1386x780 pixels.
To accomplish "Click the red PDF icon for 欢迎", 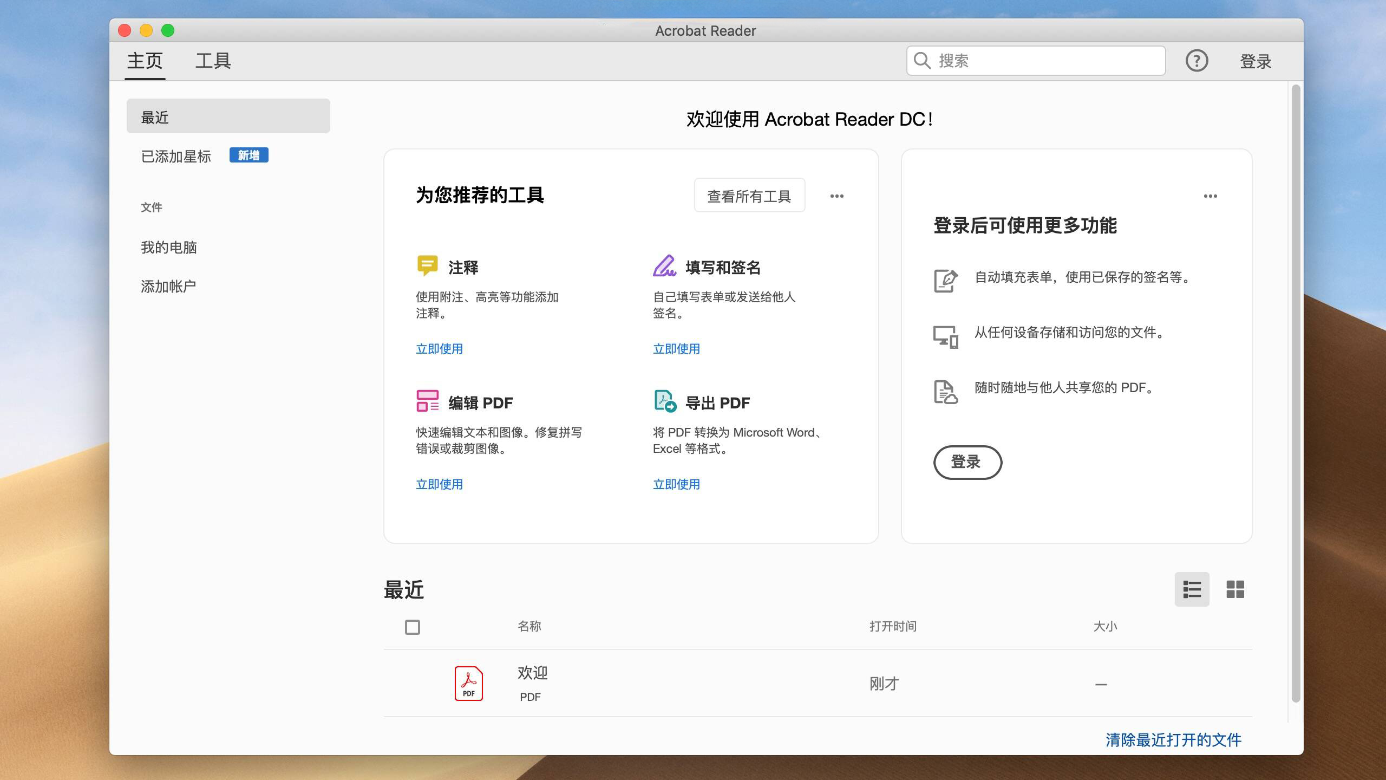I will coord(468,684).
